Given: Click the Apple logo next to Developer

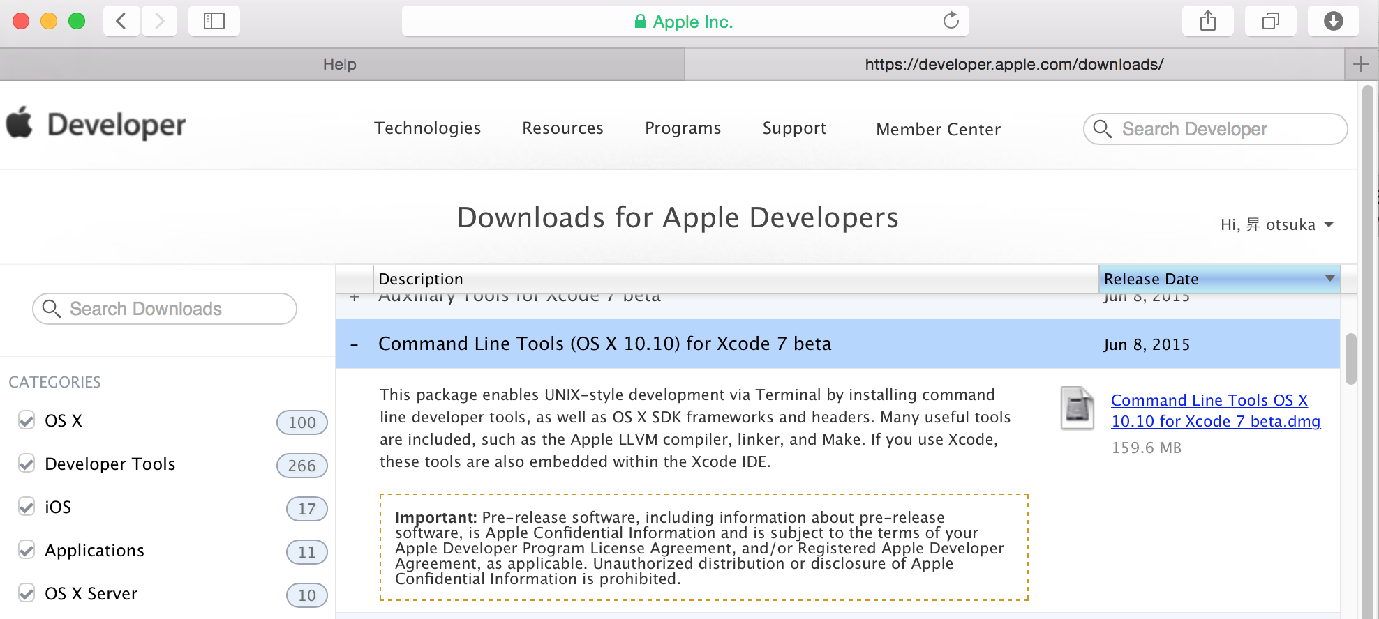Looking at the screenshot, I should tap(20, 123).
